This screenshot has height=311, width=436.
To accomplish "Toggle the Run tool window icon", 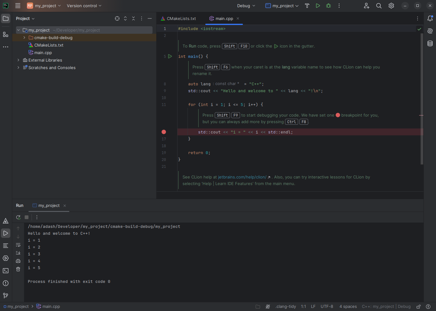I will tap(6, 233).
